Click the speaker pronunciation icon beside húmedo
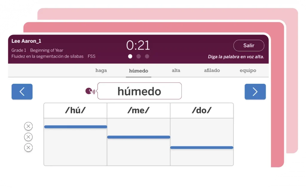The width and height of the screenshot is (306, 188). pyautogui.click(x=90, y=91)
